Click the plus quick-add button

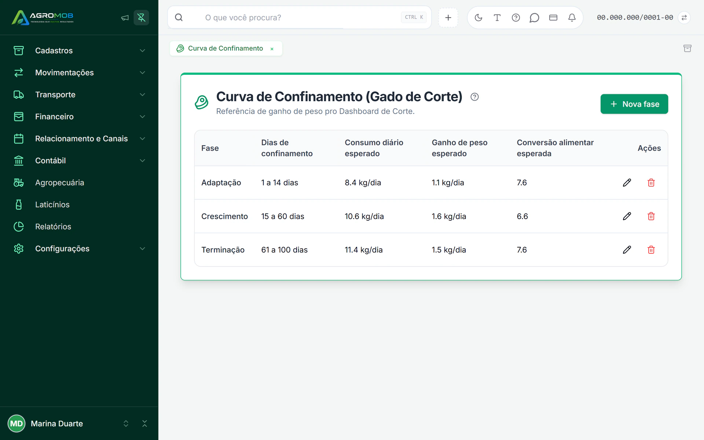(448, 18)
